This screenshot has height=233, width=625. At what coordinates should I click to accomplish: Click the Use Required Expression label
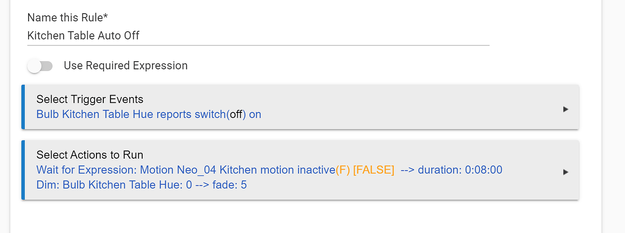point(125,66)
